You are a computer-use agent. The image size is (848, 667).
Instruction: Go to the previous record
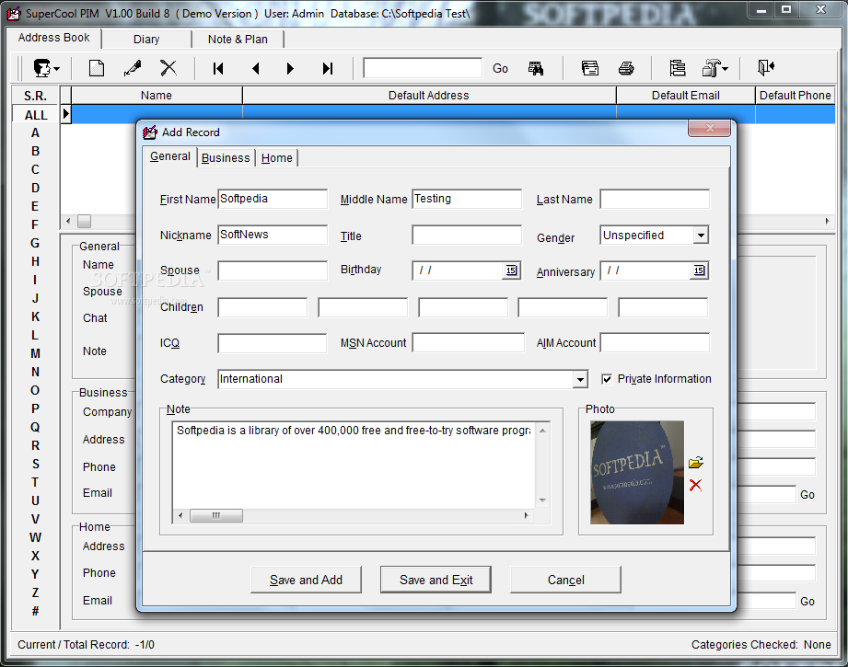255,68
